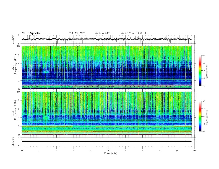Image resolution: width=219 pixels, height=169 pixels.
Task: Click time axis tick label "2"
Action: click(x=56, y=150)
